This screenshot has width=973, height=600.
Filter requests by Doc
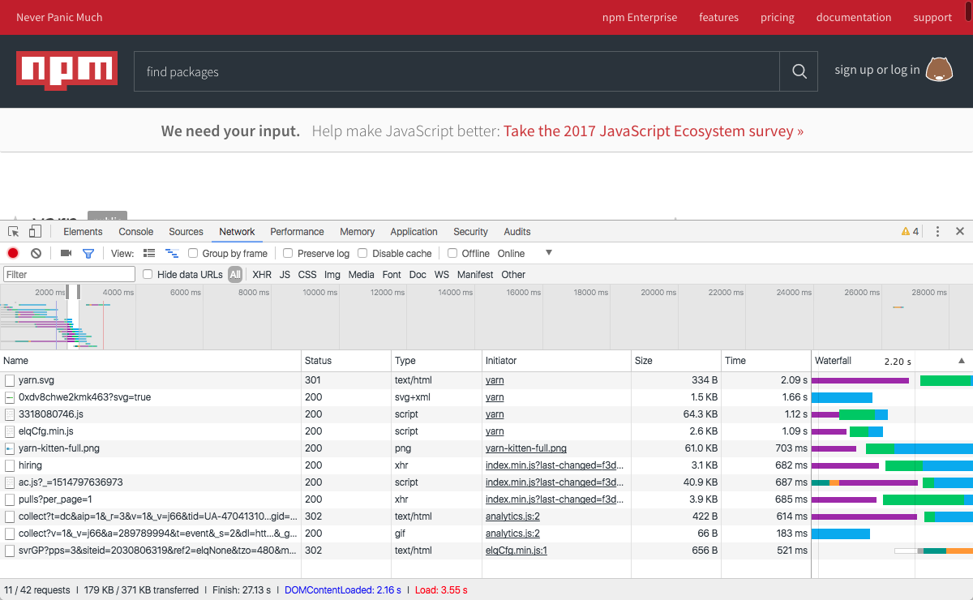pyautogui.click(x=418, y=275)
